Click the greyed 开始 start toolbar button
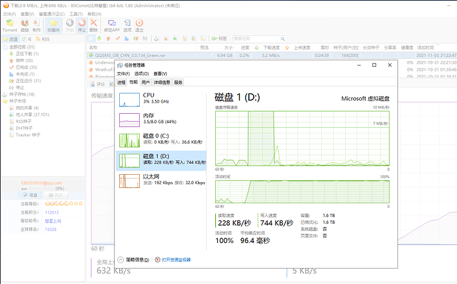The image size is (457, 284). pyautogui.click(x=70, y=25)
